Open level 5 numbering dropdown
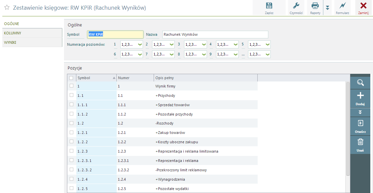 pyautogui.click(x=259, y=44)
